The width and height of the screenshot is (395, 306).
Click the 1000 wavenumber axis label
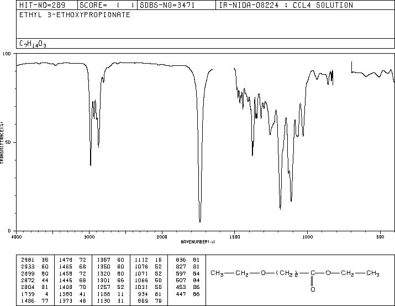coord(307,237)
